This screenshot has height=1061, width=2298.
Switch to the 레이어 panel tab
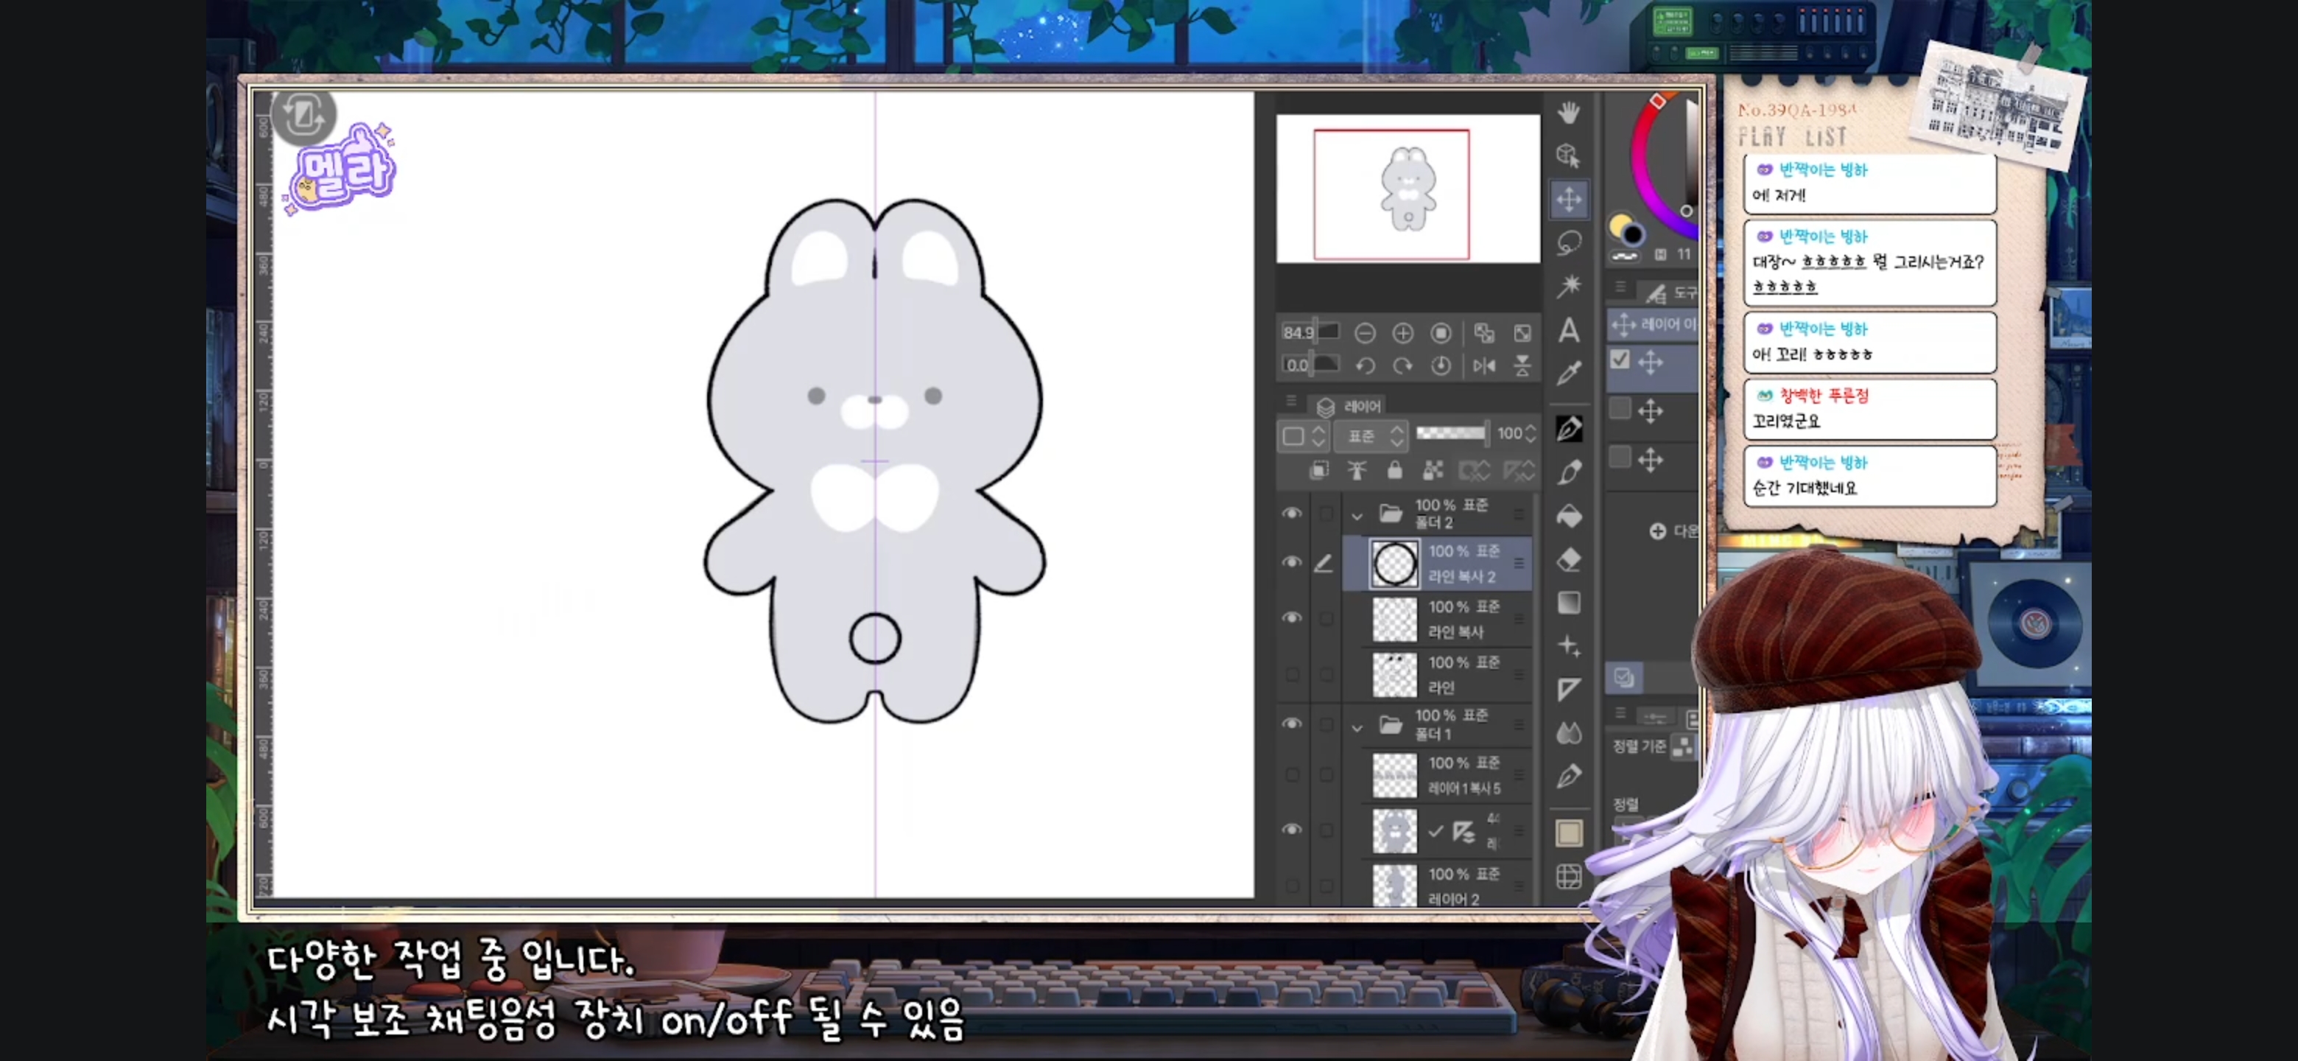[1349, 407]
